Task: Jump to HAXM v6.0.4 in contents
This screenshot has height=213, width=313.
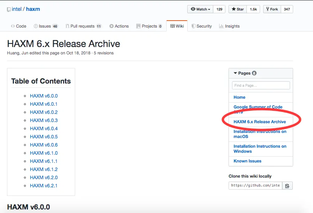Action: (44, 129)
